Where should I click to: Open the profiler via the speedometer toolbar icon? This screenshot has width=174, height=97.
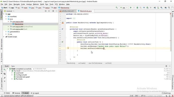(x=144, y=8)
